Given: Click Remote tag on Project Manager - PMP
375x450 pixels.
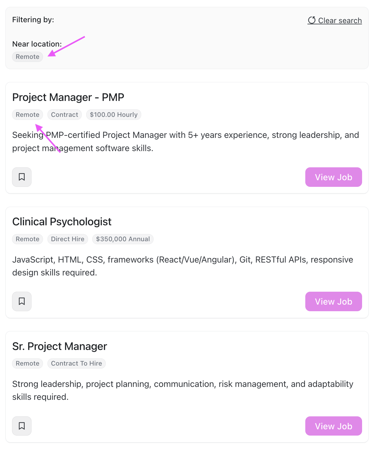Looking at the screenshot, I should (x=27, y=115).
